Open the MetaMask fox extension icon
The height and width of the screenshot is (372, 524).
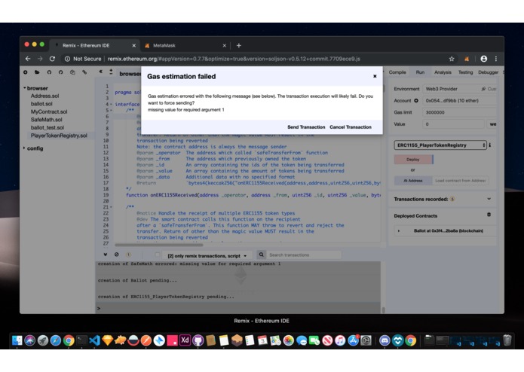[467, 59]
